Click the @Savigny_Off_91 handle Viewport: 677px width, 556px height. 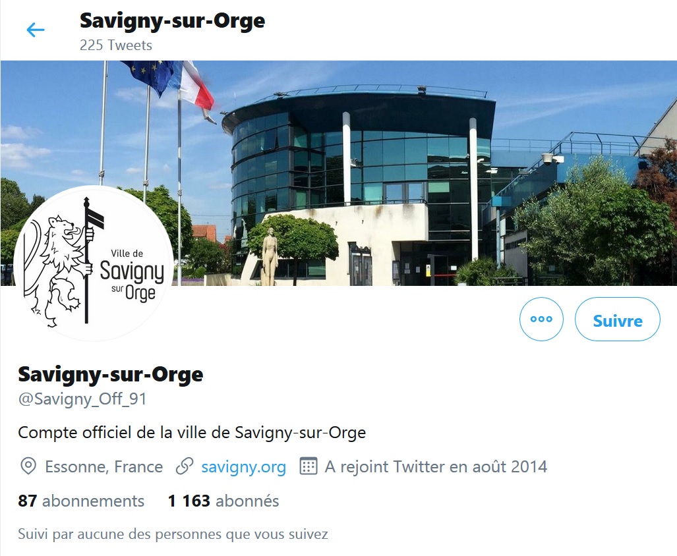pyautogui.click(x=82, y=399)
